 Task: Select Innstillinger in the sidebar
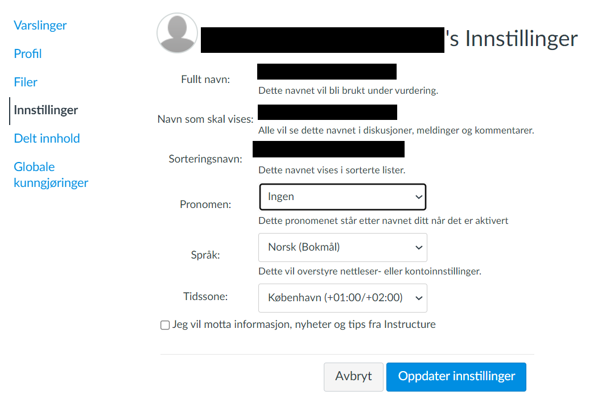pyautogui.click(x=46, y=110)
